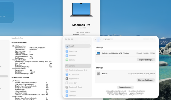Viewport: 171px width, 100px height.
Task: Click State of Charge value 100
Action: (x=51, y=67)
